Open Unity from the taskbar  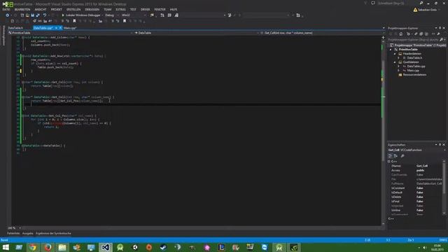coord(134,247)
